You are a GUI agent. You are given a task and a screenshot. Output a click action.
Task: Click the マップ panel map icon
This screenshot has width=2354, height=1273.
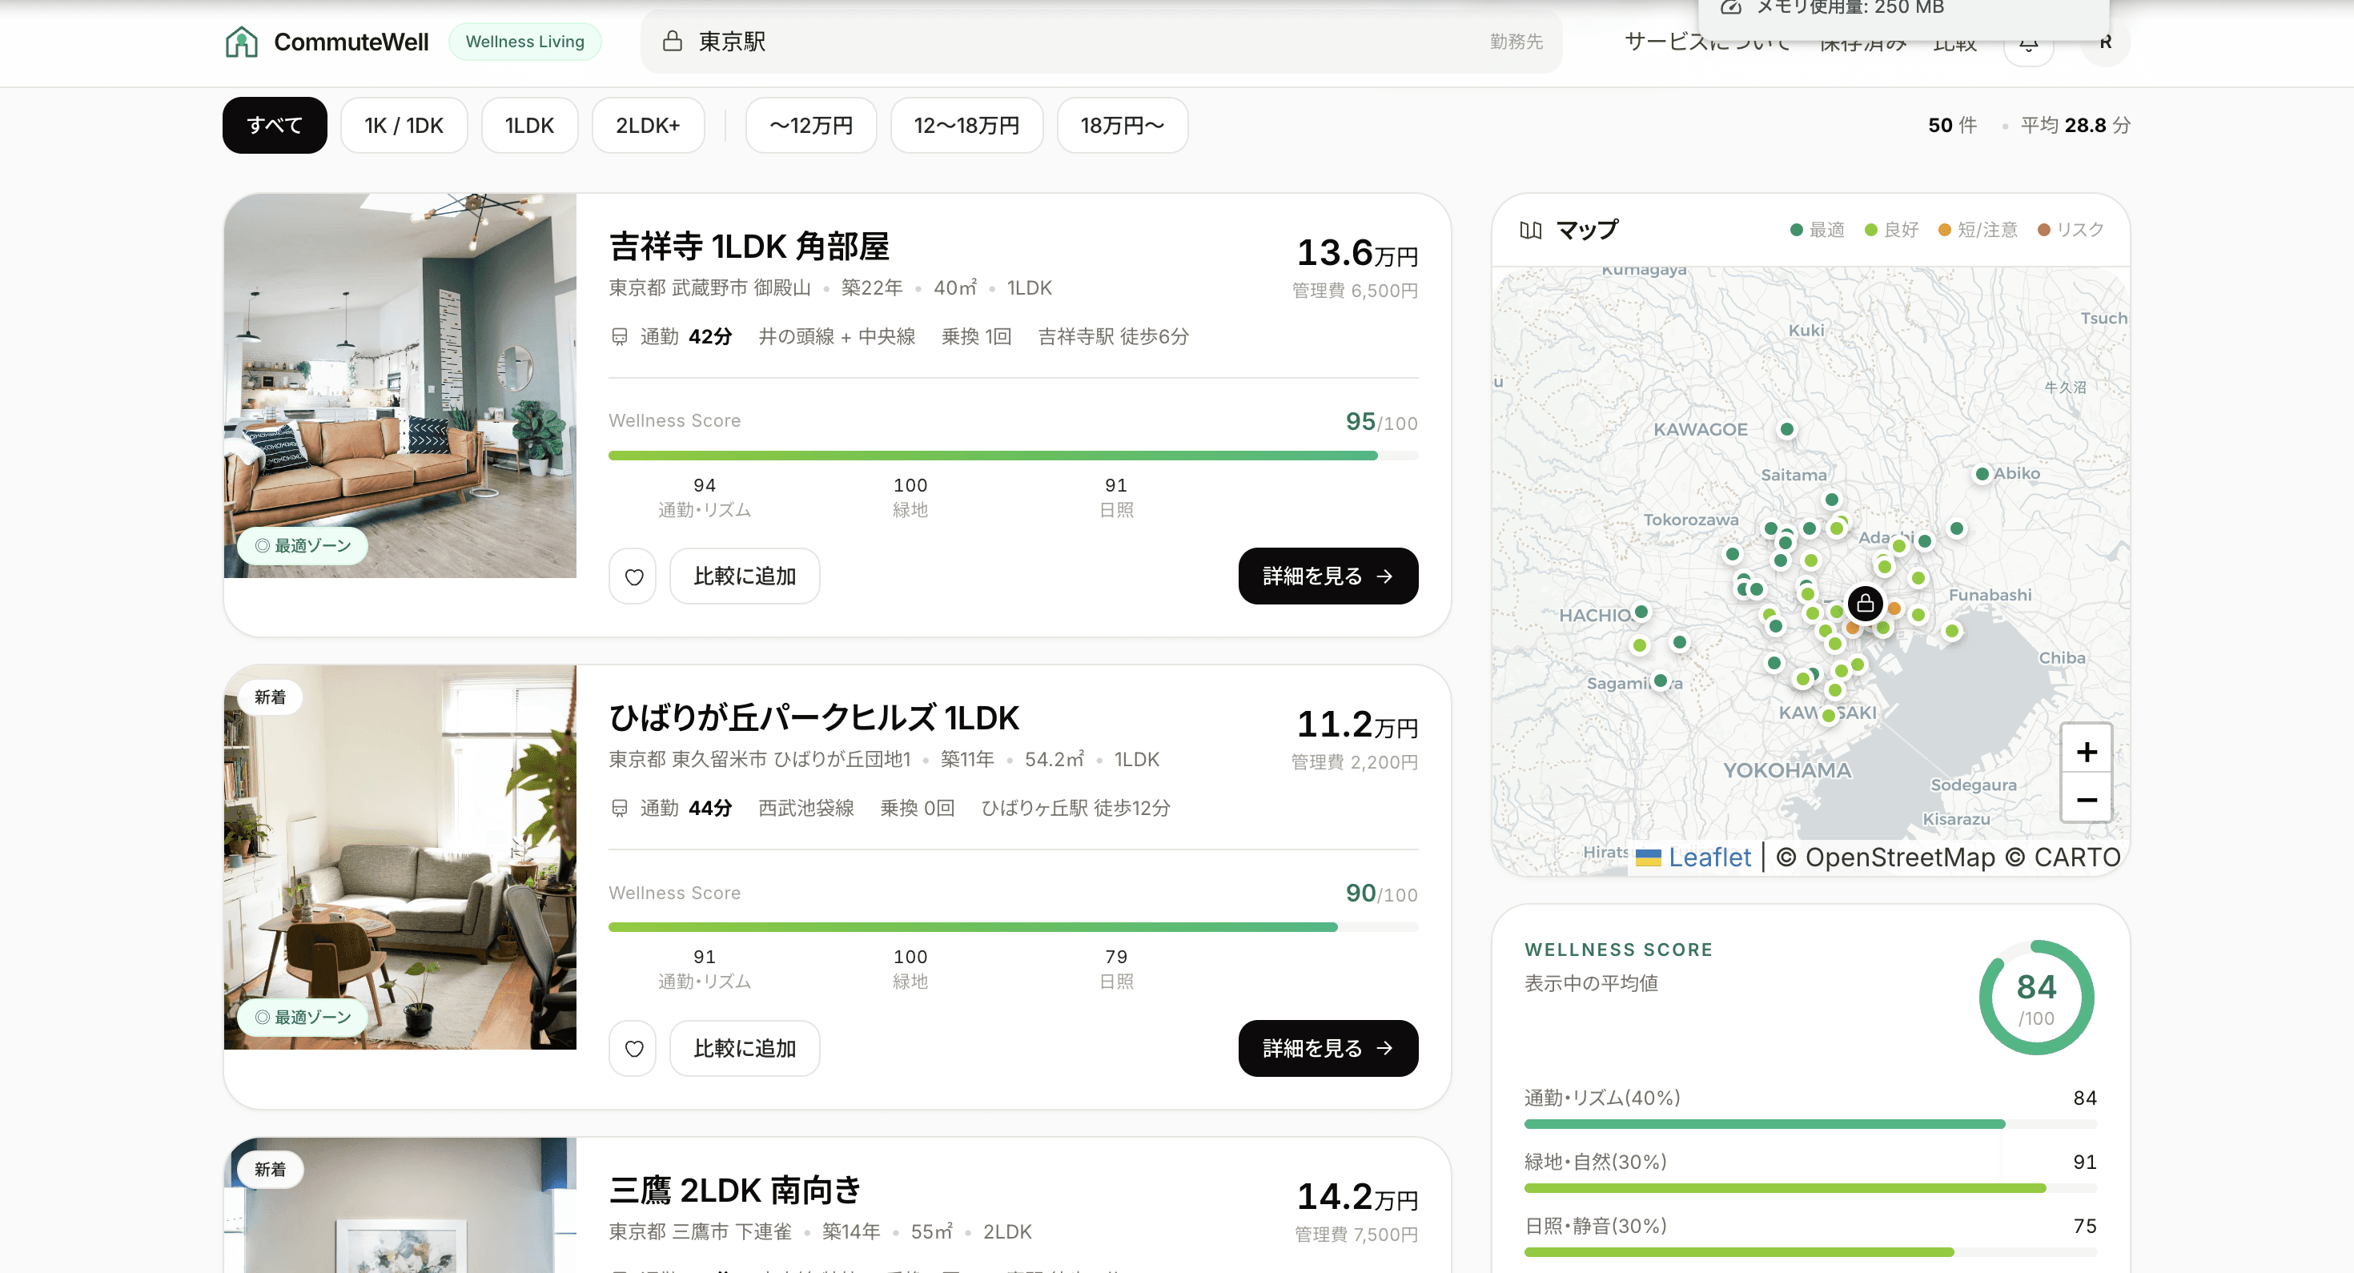pyautogui.click(x=1530, y=231)
